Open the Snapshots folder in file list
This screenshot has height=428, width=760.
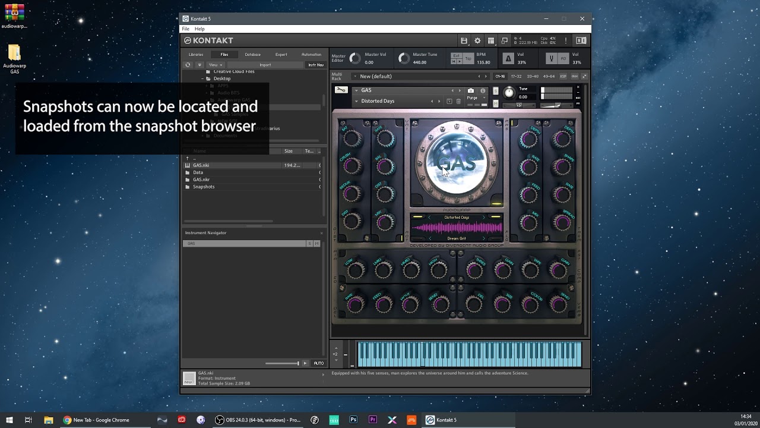204,187
